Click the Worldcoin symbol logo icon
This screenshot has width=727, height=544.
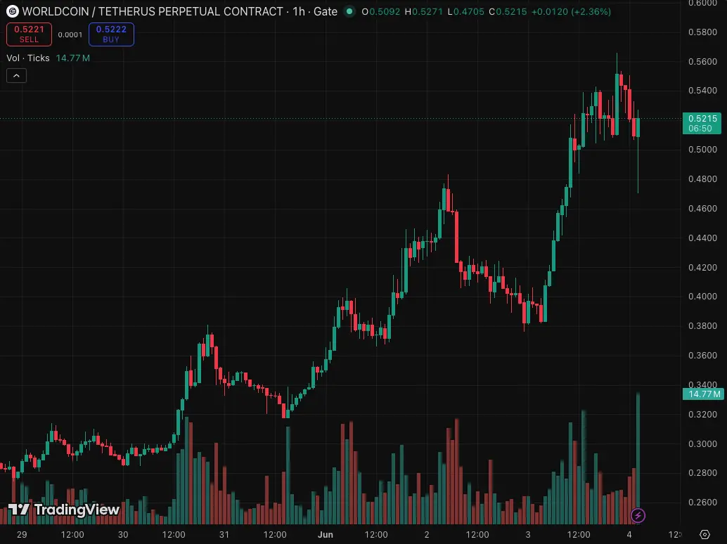(x=13, y=11)
